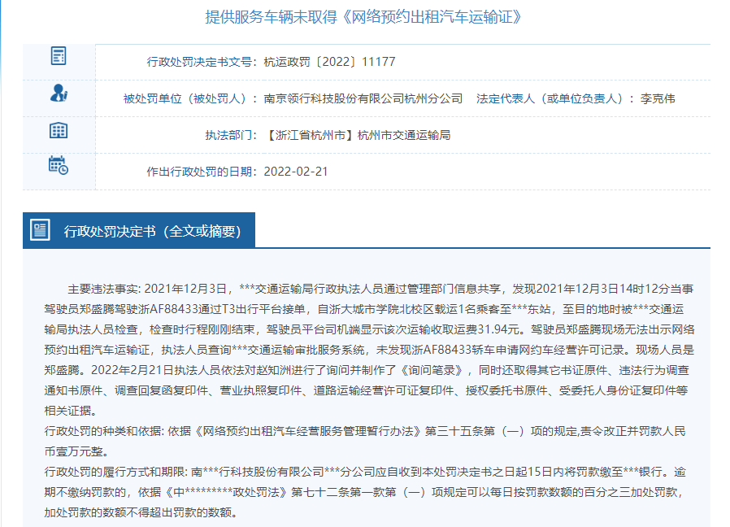Click the closing words 相关证据。

coord(71,411)
